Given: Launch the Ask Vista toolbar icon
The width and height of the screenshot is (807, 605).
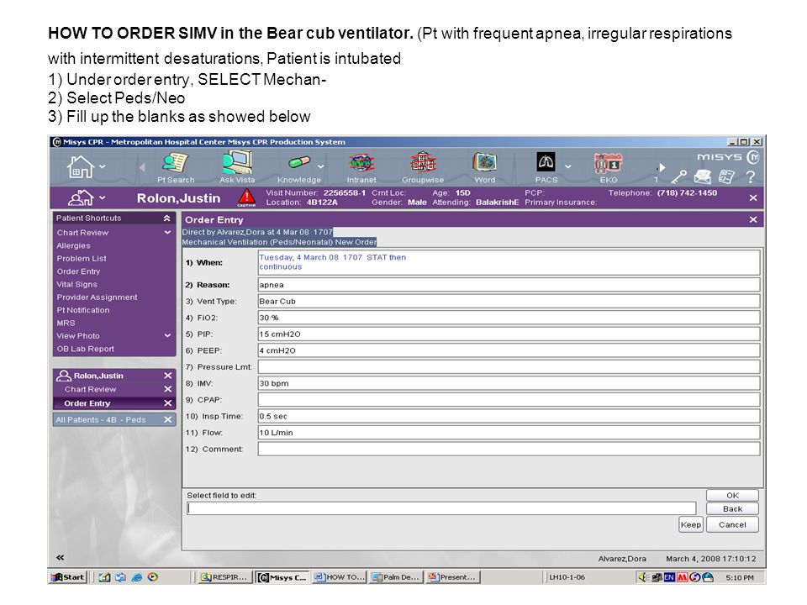Looking at the screenshot, I should coord(237,162).
